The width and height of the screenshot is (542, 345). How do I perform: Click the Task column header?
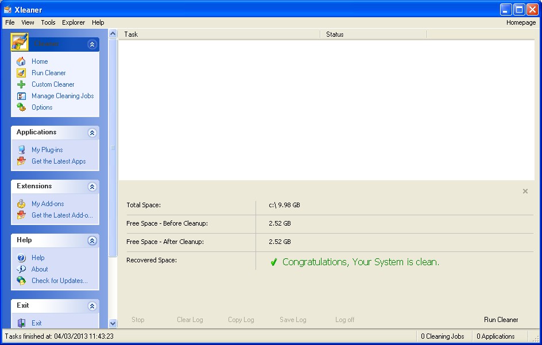tap(219, 34)
